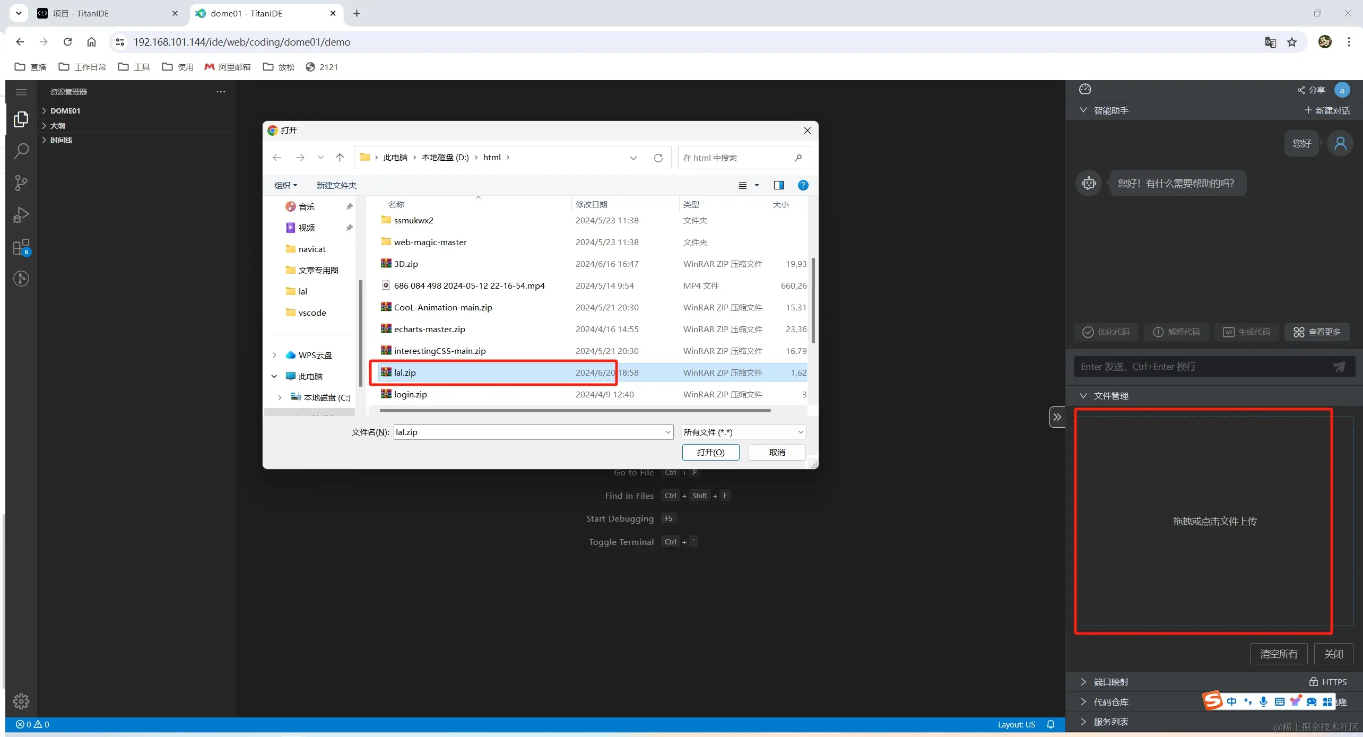The height and width of the screenshot is (737, 1363).
Task: Expand the DOME01 folder tree
Action: point(65,111)
